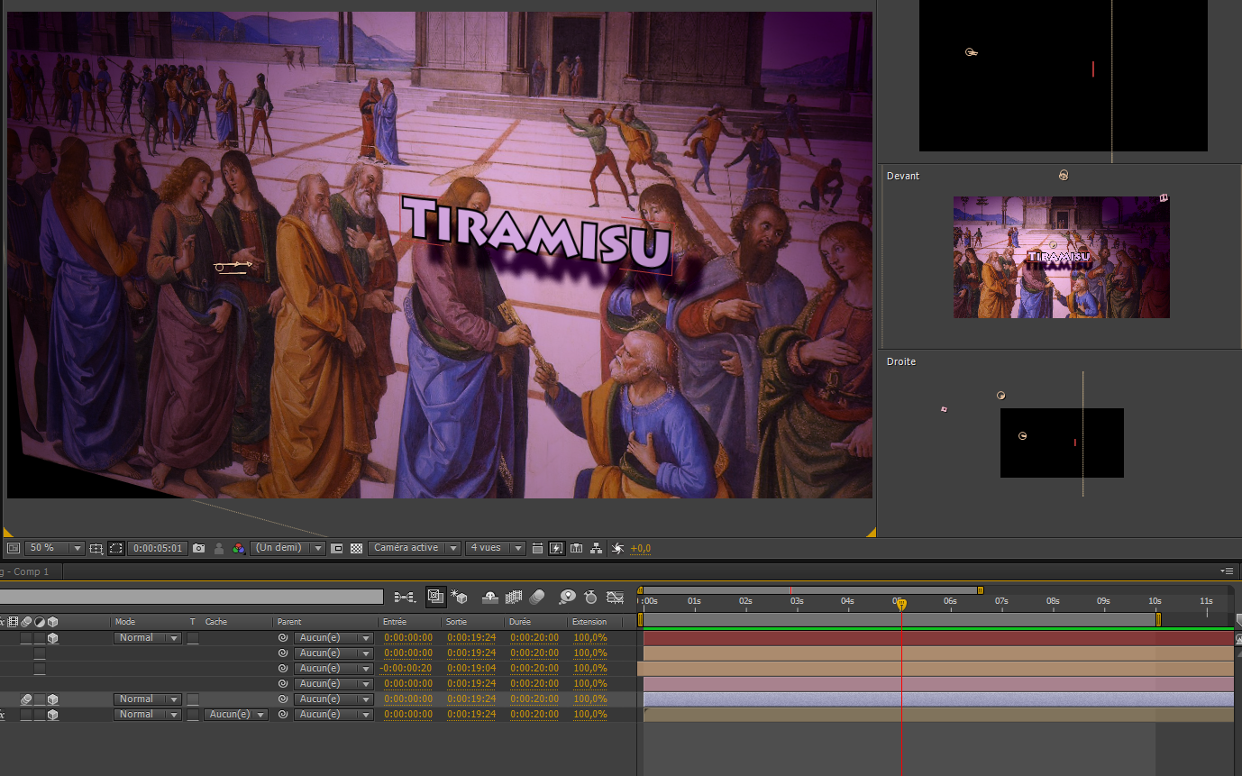Click the 07s mark on time ruler
This screenshot has width=1242, height=776.
coord(1001,602)
